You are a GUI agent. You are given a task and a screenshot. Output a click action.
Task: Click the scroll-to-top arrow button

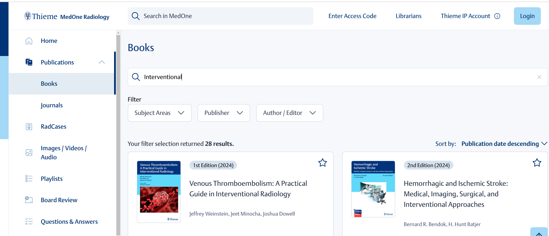click(x=539, y=232)
